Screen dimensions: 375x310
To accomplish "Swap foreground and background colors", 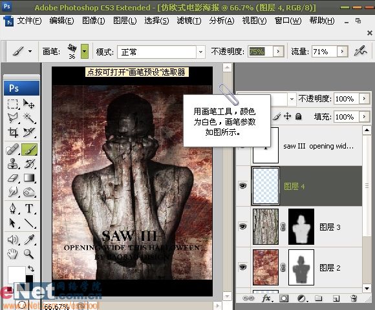I will (31, 269).
